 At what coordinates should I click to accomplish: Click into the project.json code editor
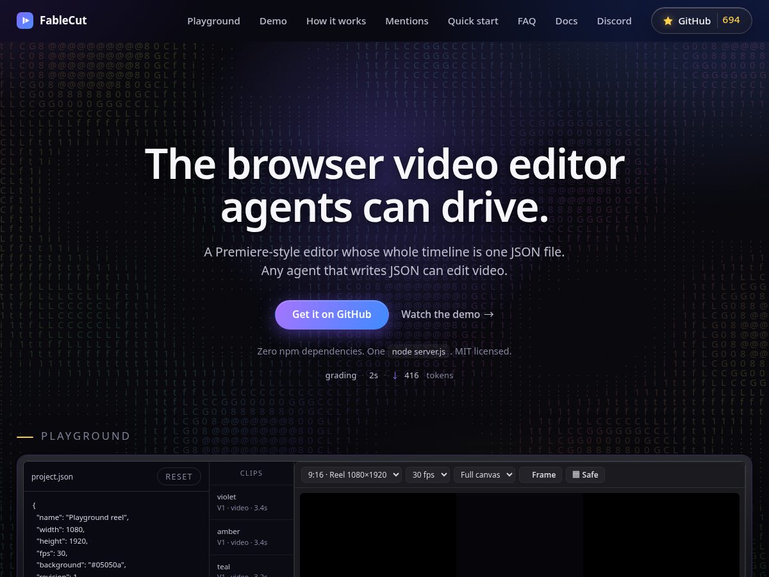pos(117,535)
